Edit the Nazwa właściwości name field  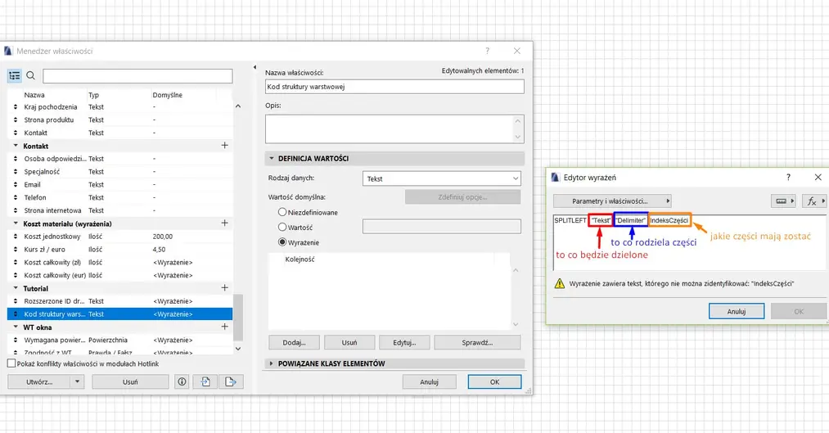point(394,87)
